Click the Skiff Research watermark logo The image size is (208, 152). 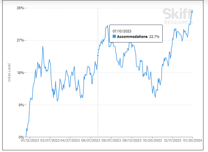177,16
